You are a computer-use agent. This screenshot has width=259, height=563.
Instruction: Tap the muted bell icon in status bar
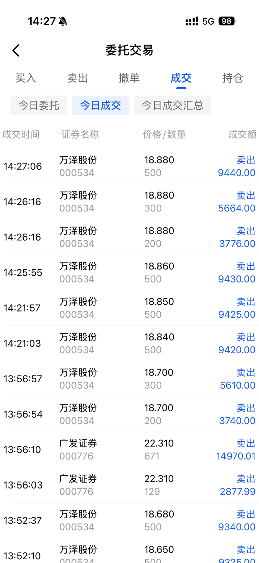point(63,21)
